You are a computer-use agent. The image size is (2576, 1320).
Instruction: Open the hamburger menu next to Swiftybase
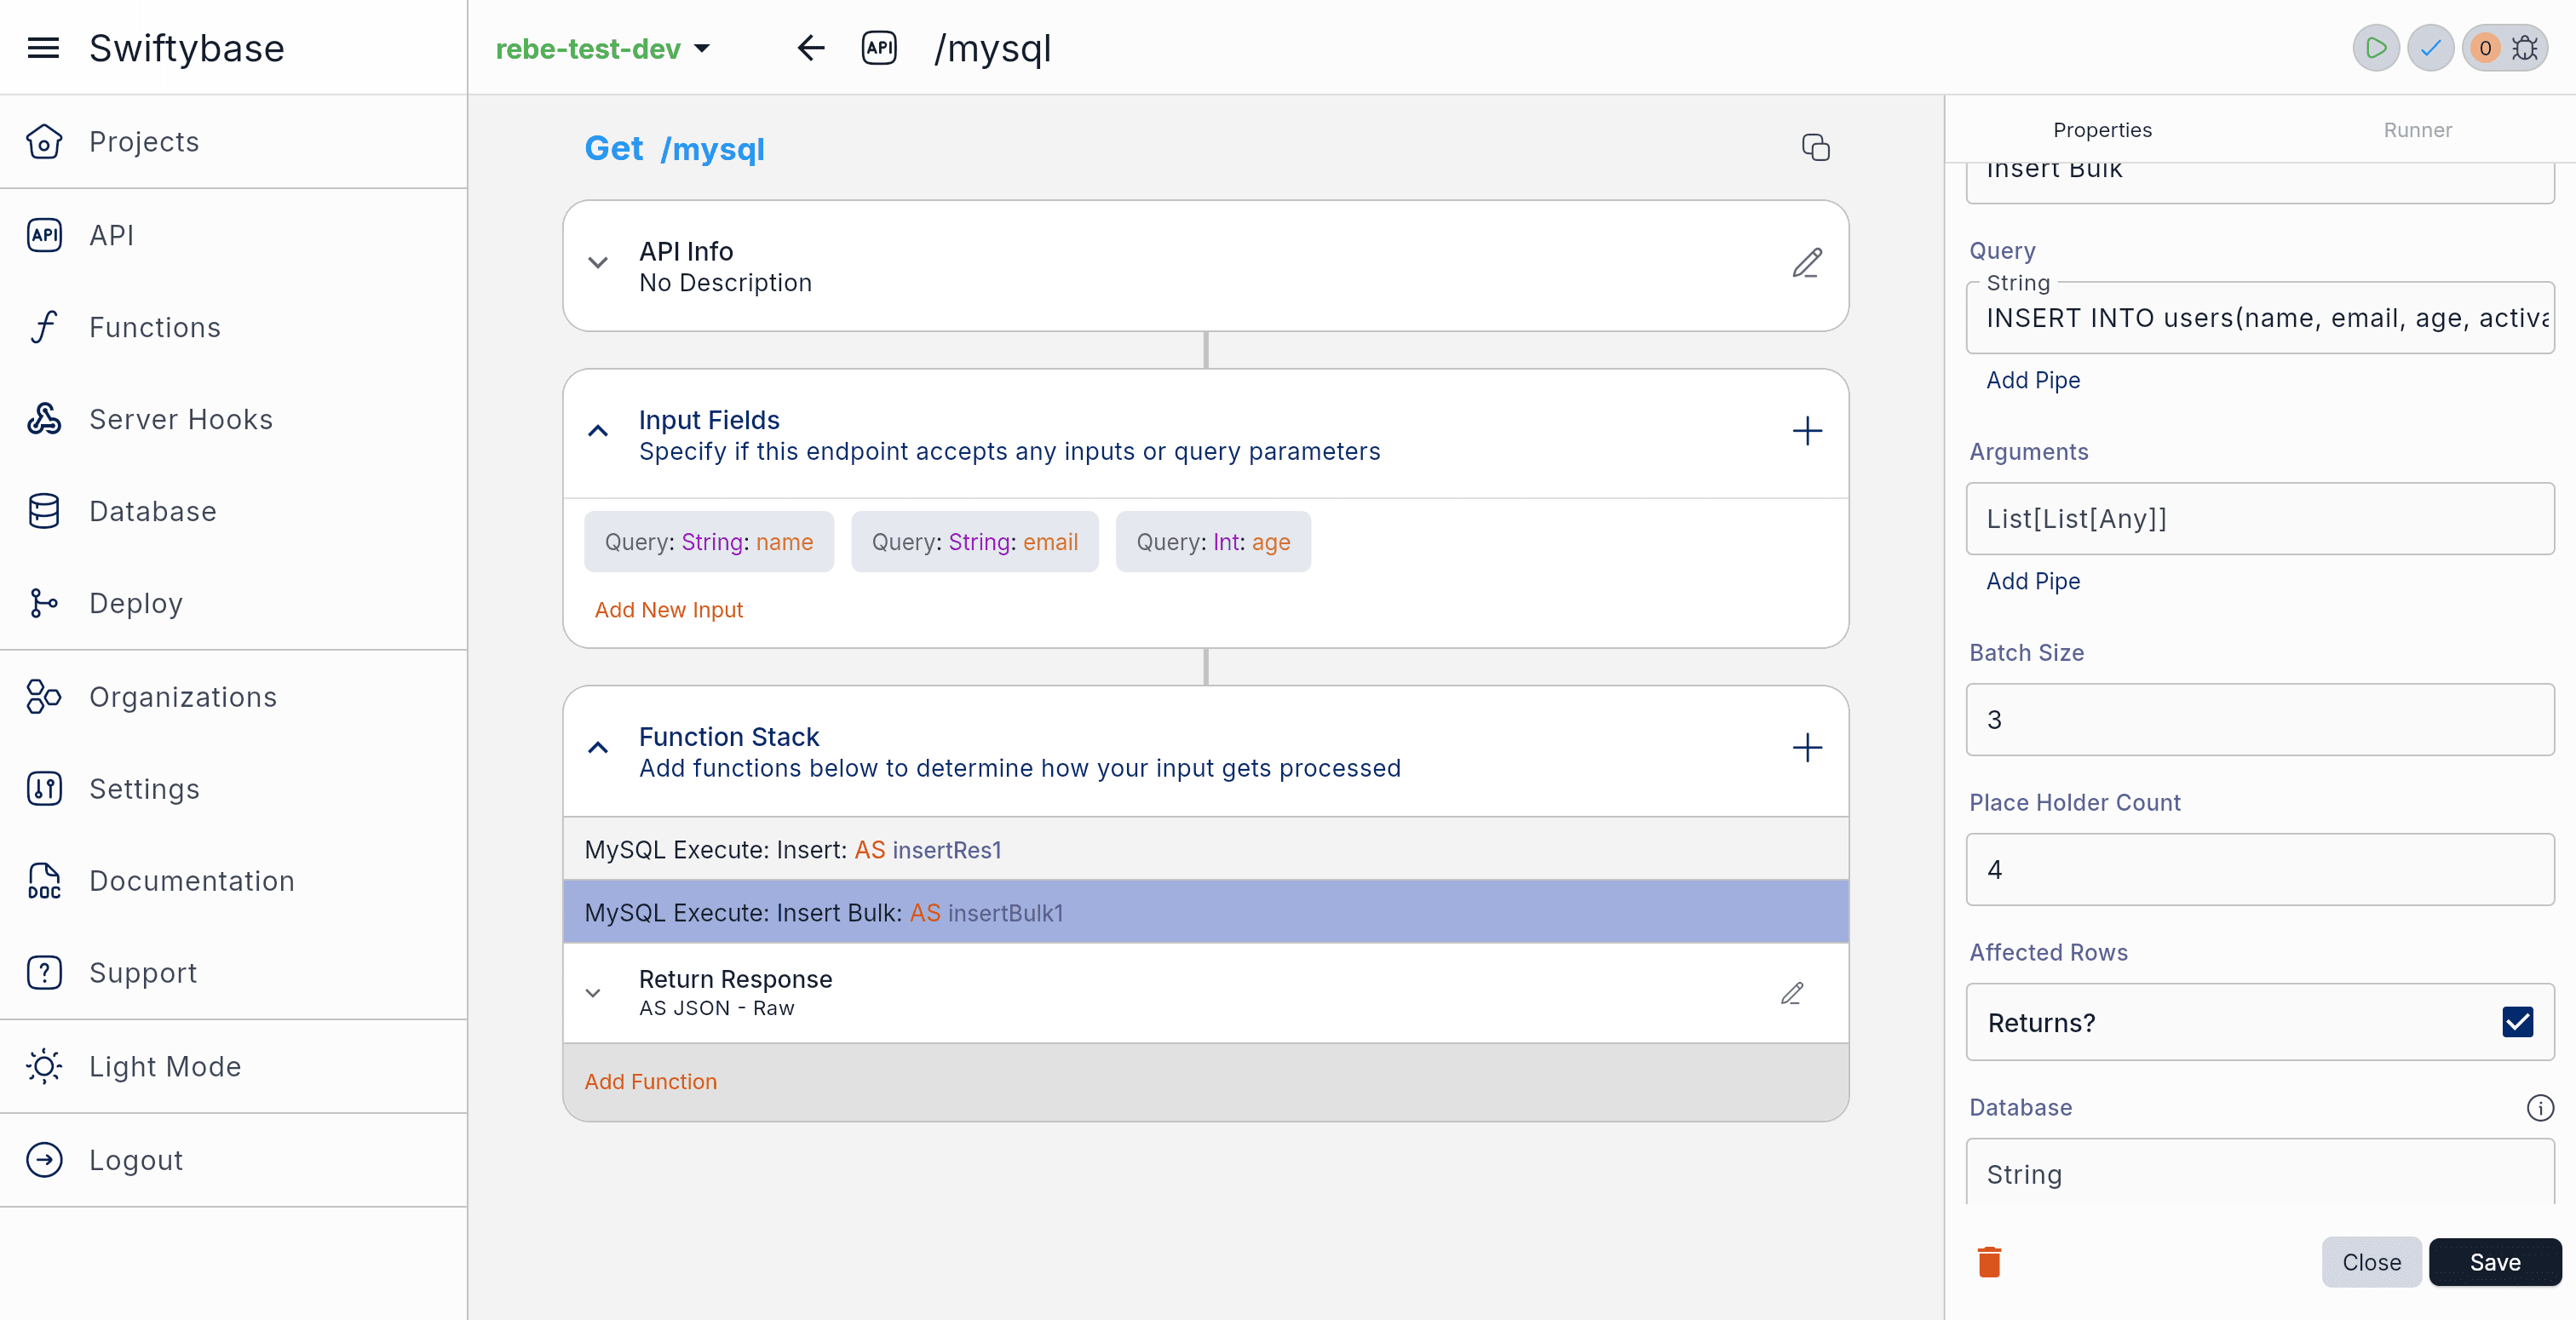43,48
